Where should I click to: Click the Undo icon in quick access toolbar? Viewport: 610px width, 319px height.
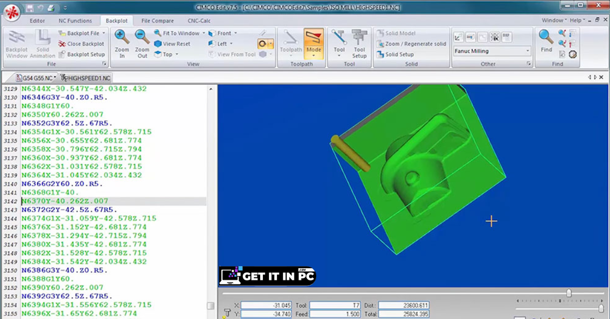pyautogui.click(x=40, y=8)
